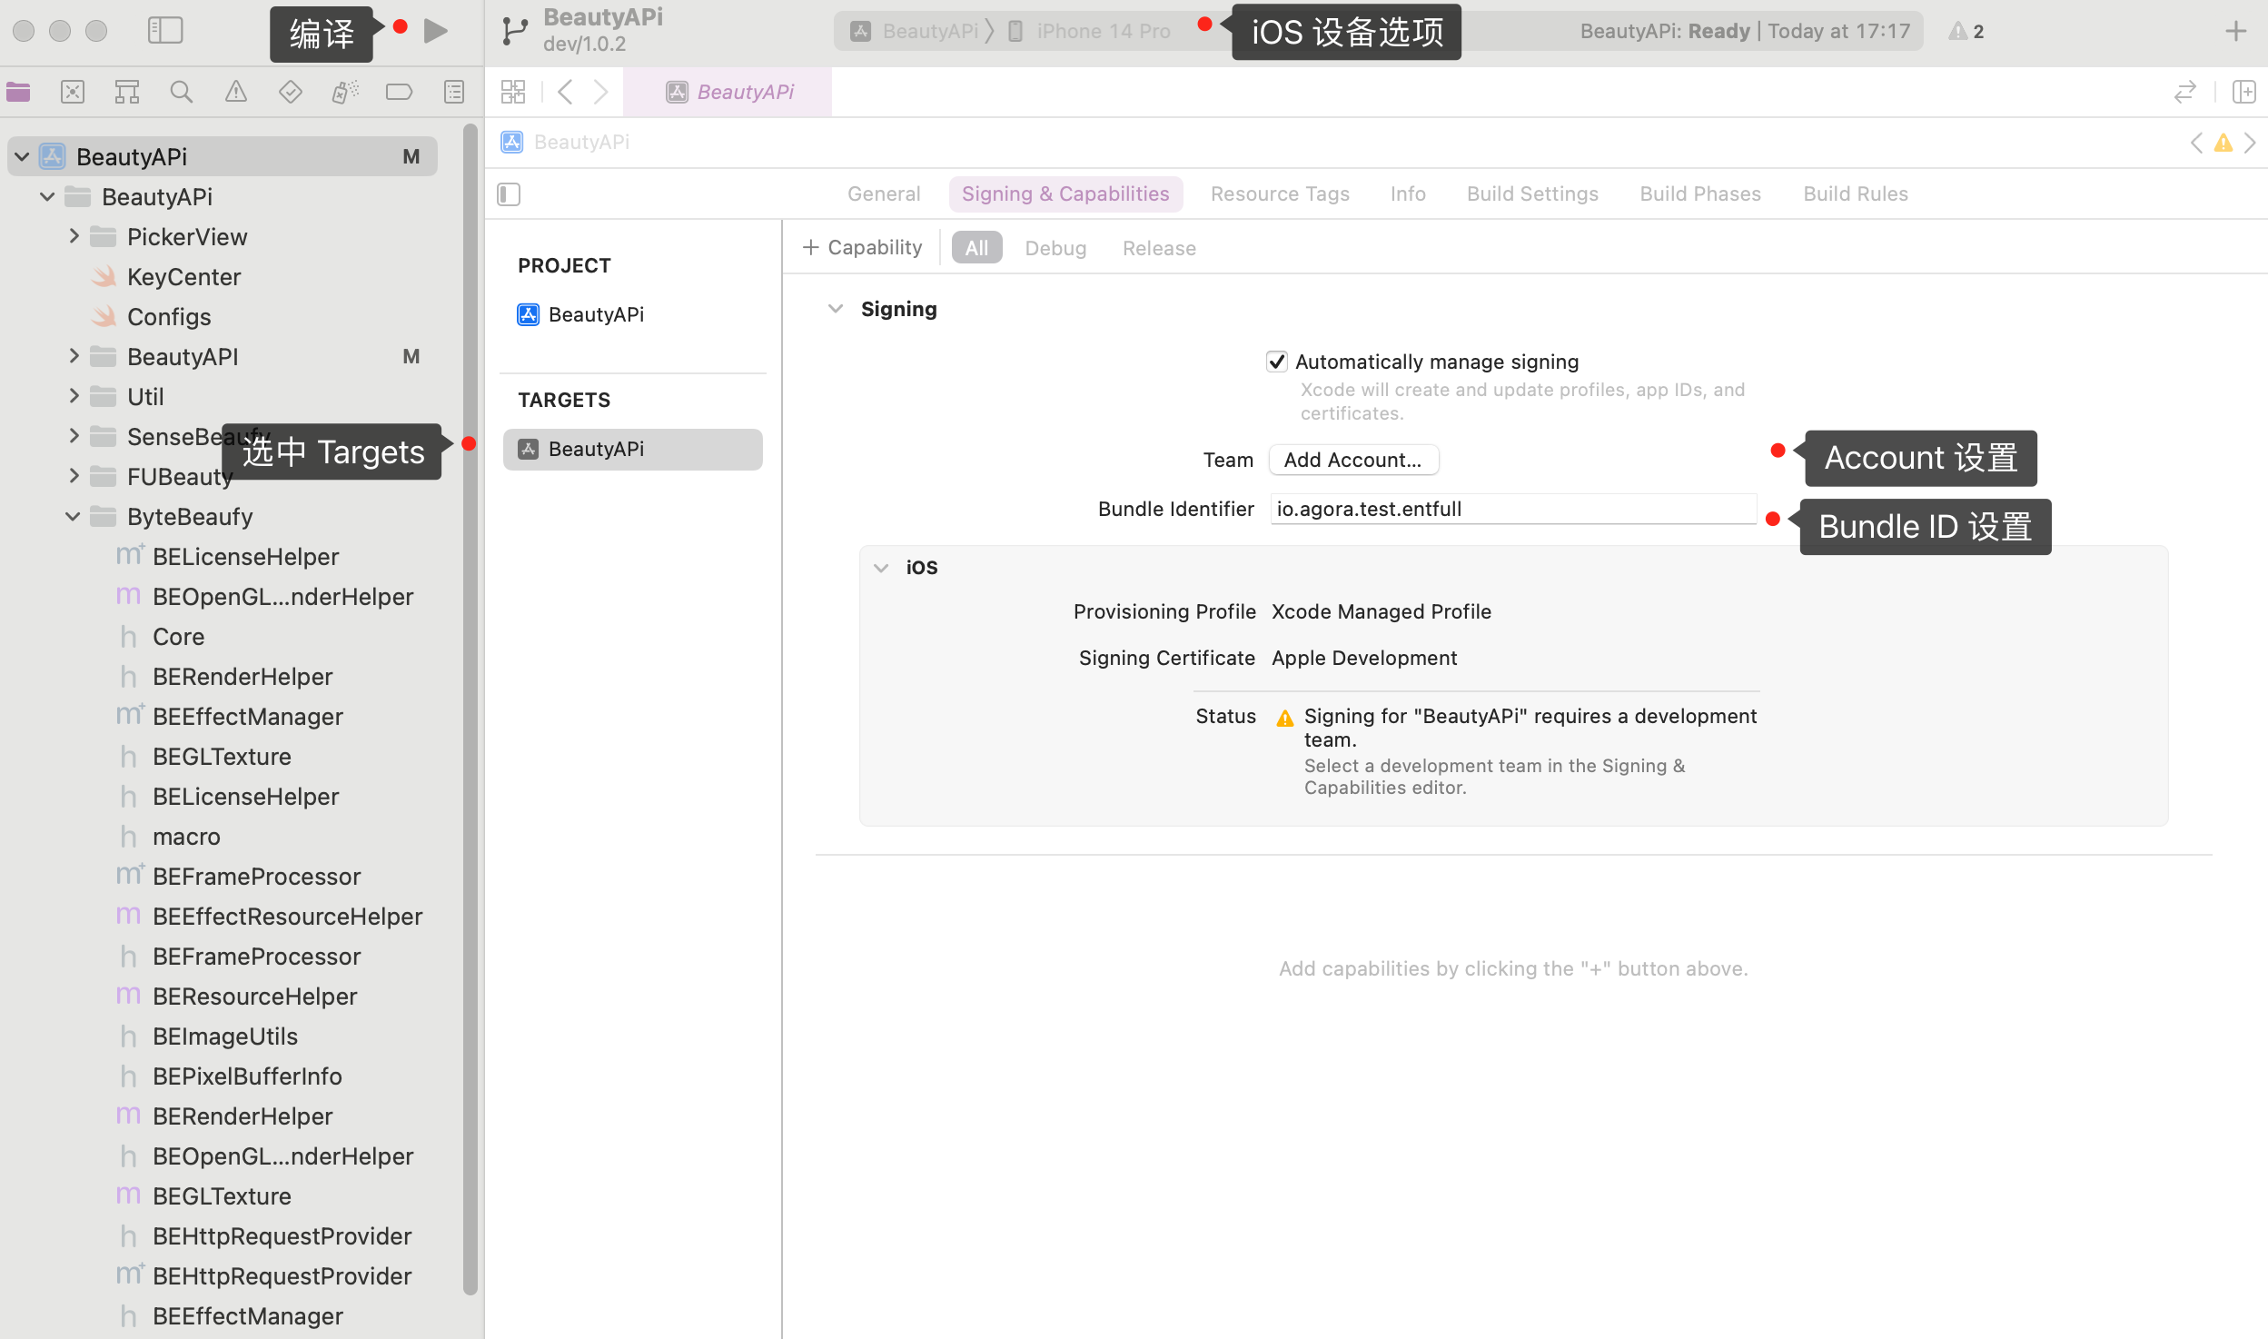Click signing Status warning triangle
The width and height of the screenshot is (2268, 1339).
[x=1285, y=719]
